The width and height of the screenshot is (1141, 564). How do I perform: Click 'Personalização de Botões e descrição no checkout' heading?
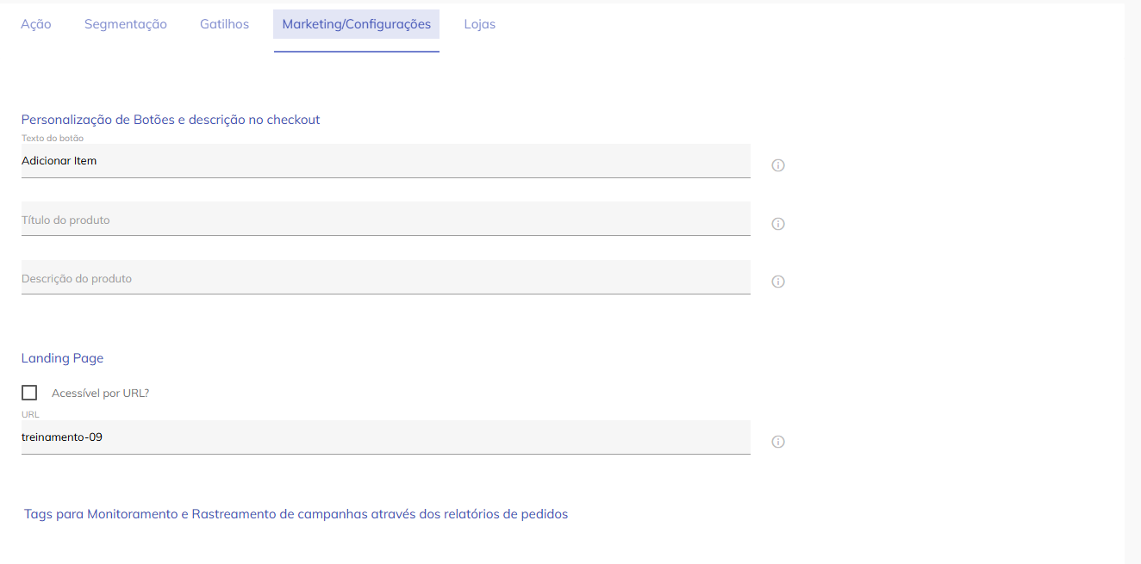coord(171,120)
